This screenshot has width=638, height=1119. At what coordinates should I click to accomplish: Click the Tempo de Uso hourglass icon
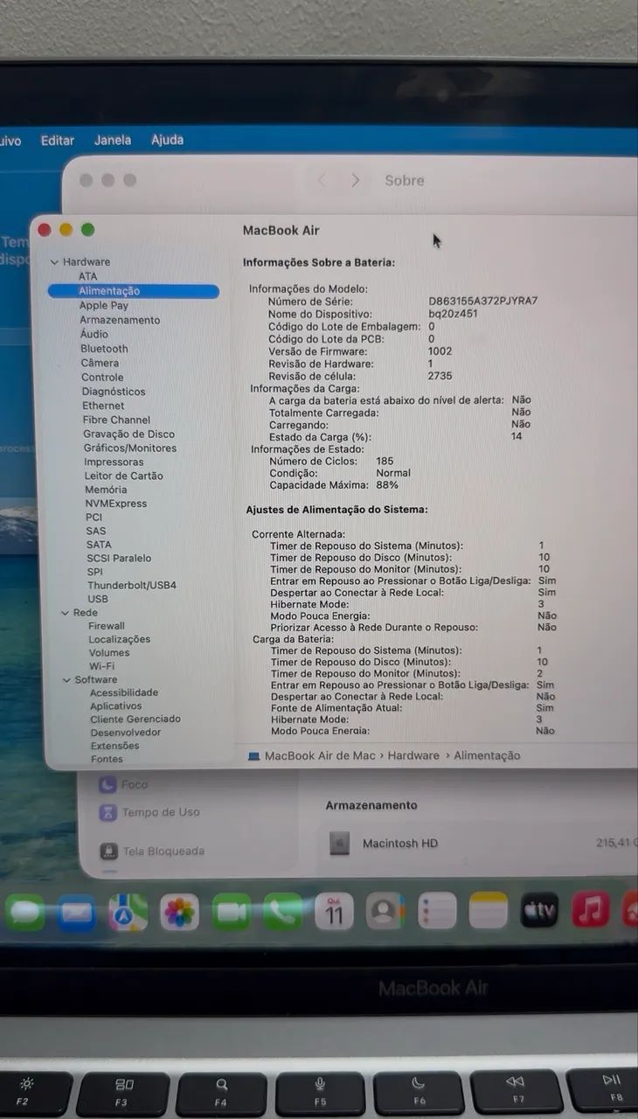pos(107,812)
